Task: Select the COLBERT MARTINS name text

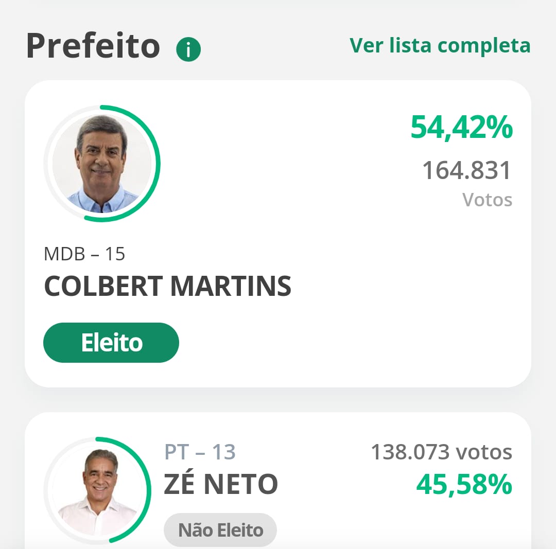Action: (167, 286)
